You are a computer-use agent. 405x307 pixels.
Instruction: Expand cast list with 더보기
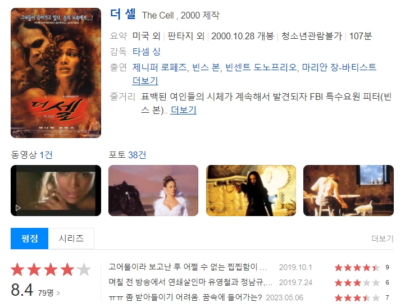[145, 81]
